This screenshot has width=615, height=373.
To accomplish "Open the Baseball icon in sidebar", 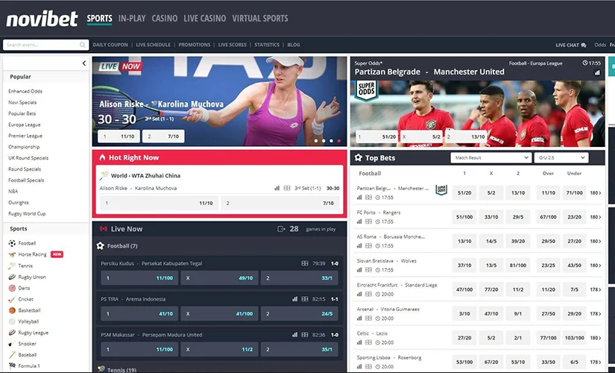I will coord(12,354).
